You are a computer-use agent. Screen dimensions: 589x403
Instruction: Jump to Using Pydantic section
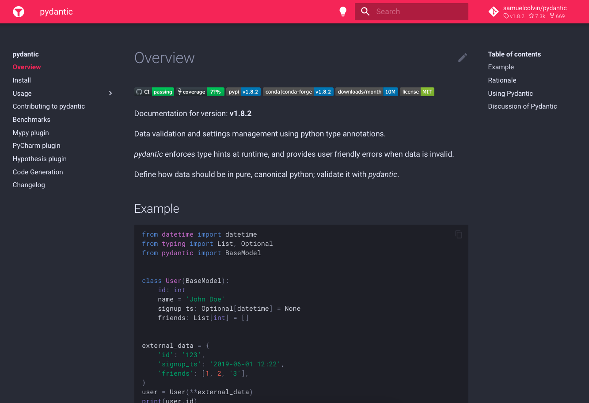click(x=510, y=94)
